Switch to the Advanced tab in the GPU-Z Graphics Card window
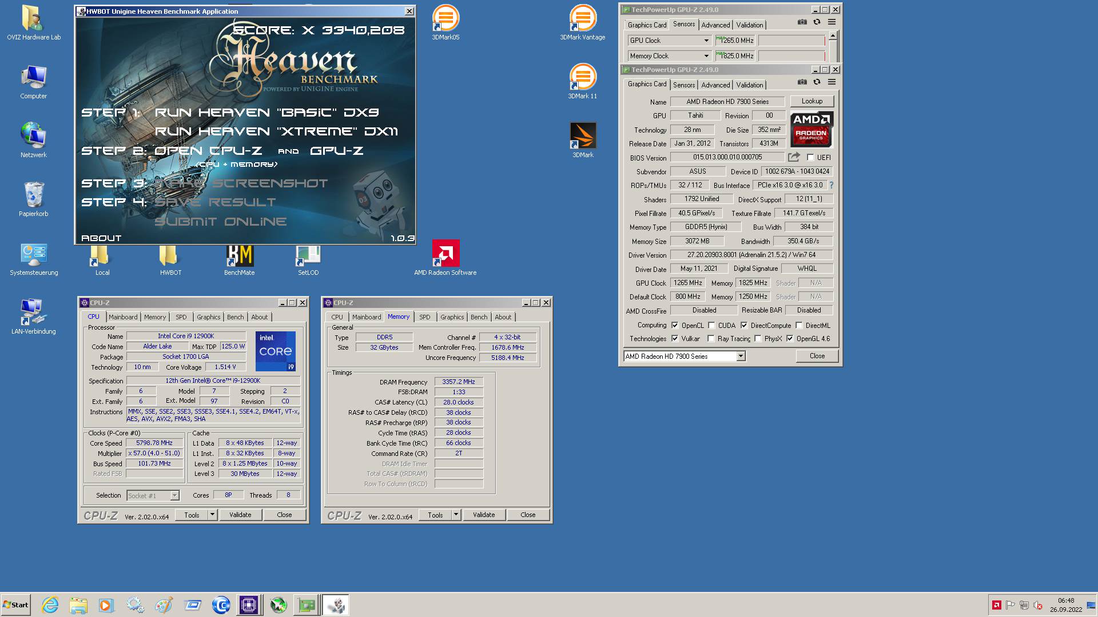The image size is (1098, 617). [x=715, y=85]
